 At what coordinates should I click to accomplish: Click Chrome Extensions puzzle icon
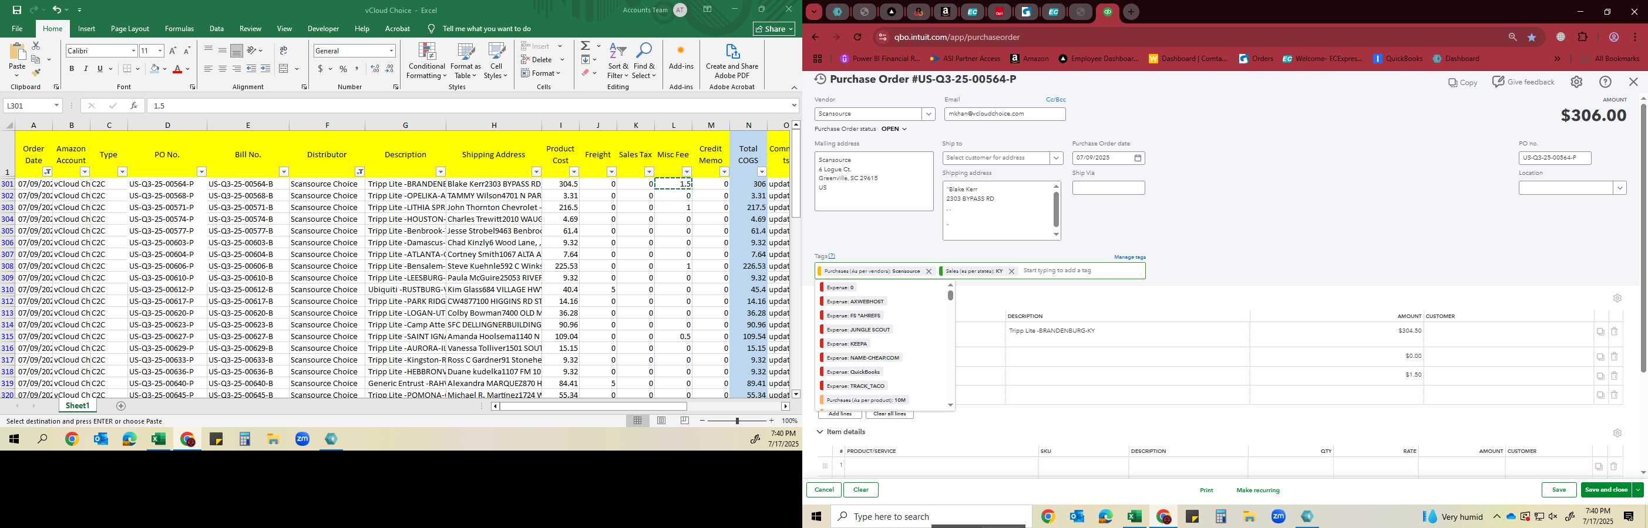point(1583,37)
